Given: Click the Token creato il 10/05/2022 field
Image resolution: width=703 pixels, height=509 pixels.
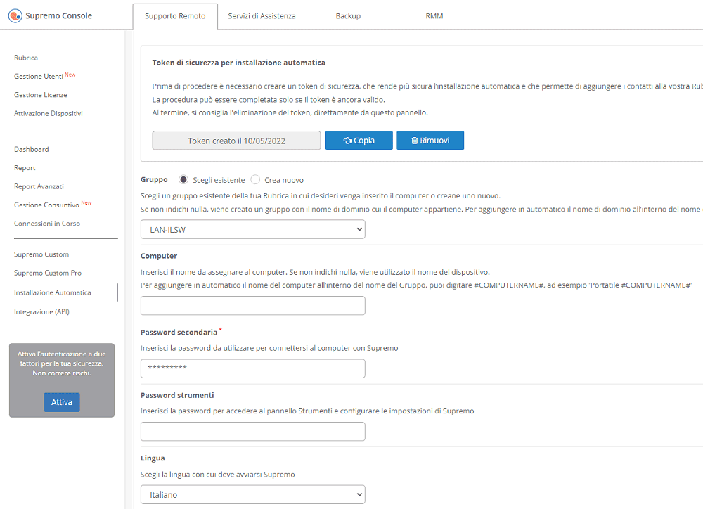Looking at the screenshot, I should point(236,141).
